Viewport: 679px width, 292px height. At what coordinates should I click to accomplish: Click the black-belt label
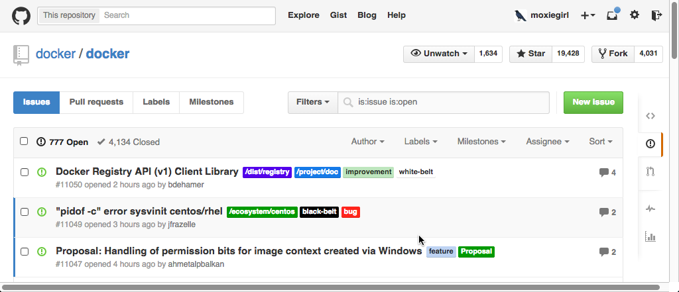click(319, 212)
